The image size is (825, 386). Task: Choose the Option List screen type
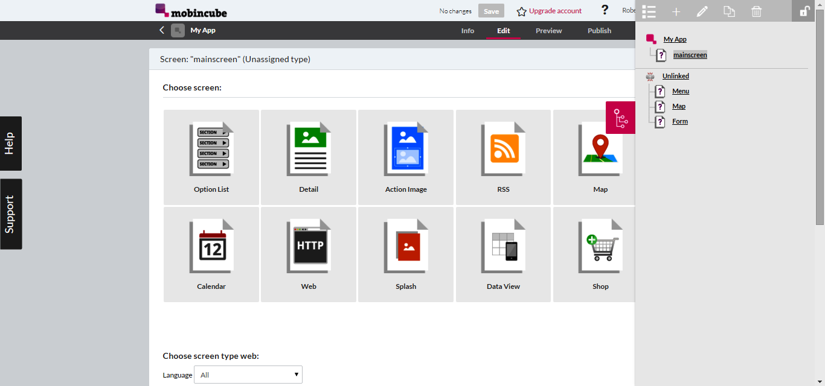tap(211, 157)
